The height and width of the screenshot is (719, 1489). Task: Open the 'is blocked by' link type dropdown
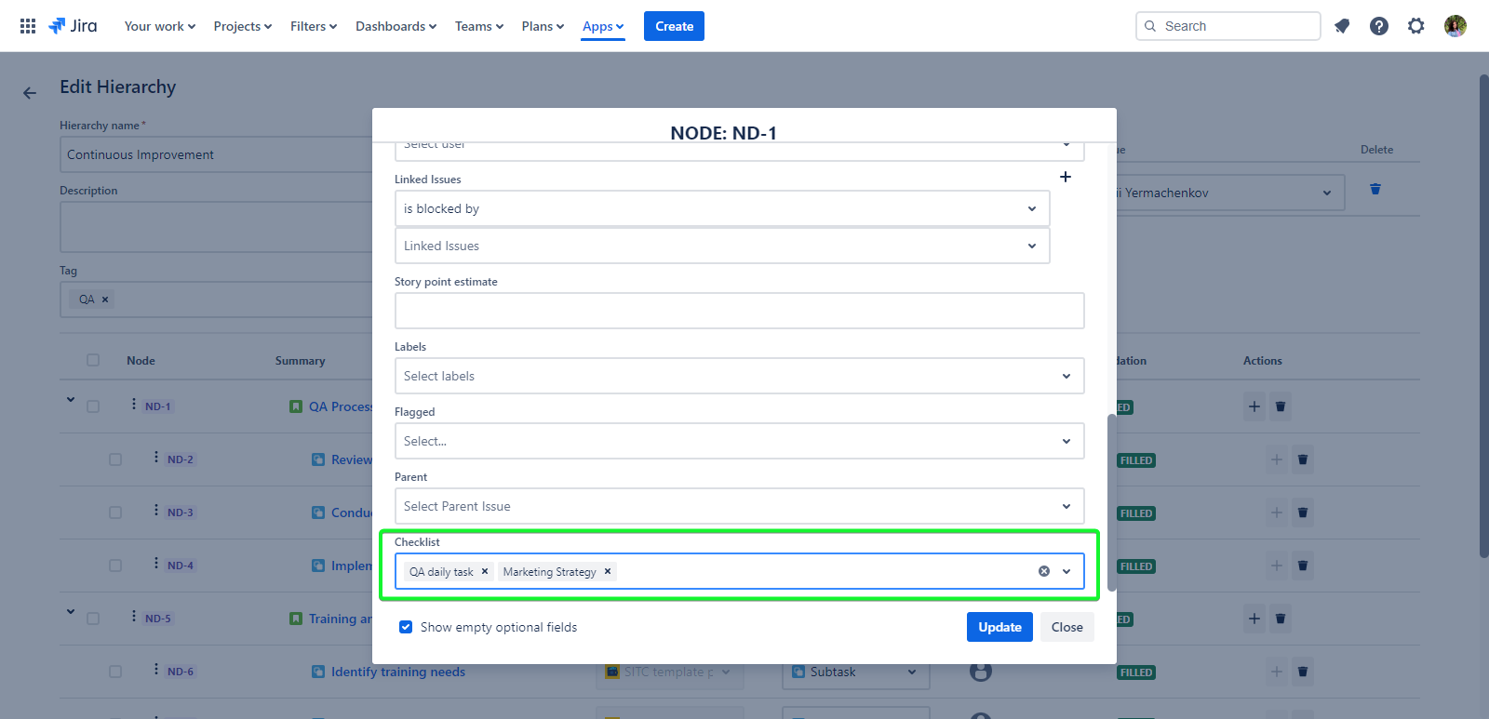[721, 208]
